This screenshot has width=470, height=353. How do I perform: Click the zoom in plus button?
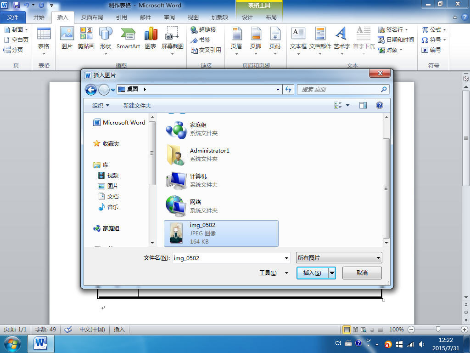pos(464,329)
